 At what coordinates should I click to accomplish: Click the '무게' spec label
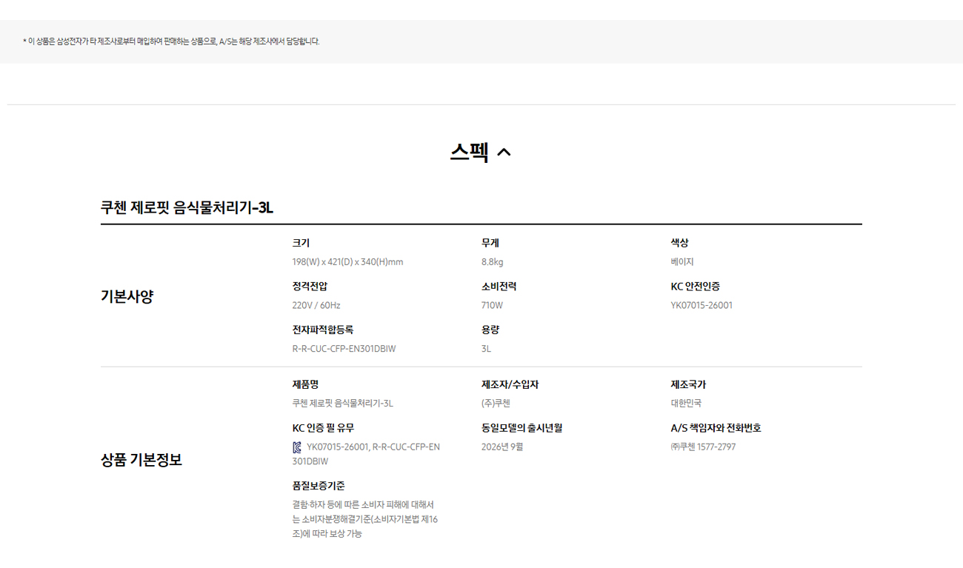coord(490,243)
